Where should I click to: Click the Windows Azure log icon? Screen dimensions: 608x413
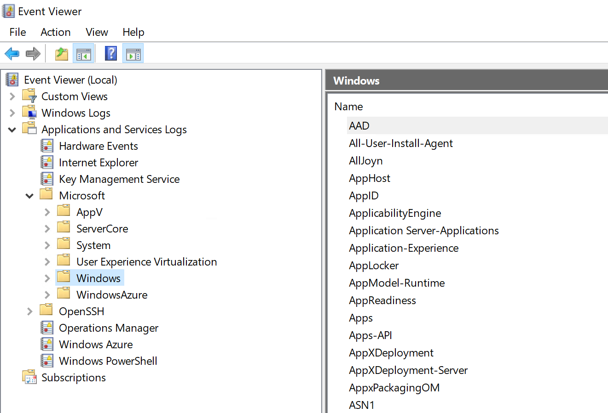click(x=47, y=344)
